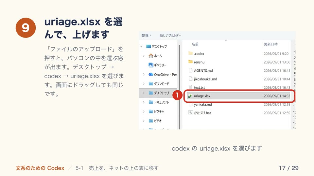Select the かたづけ.bat file name
The image size is (314, 176).
(x=202, y=113)
